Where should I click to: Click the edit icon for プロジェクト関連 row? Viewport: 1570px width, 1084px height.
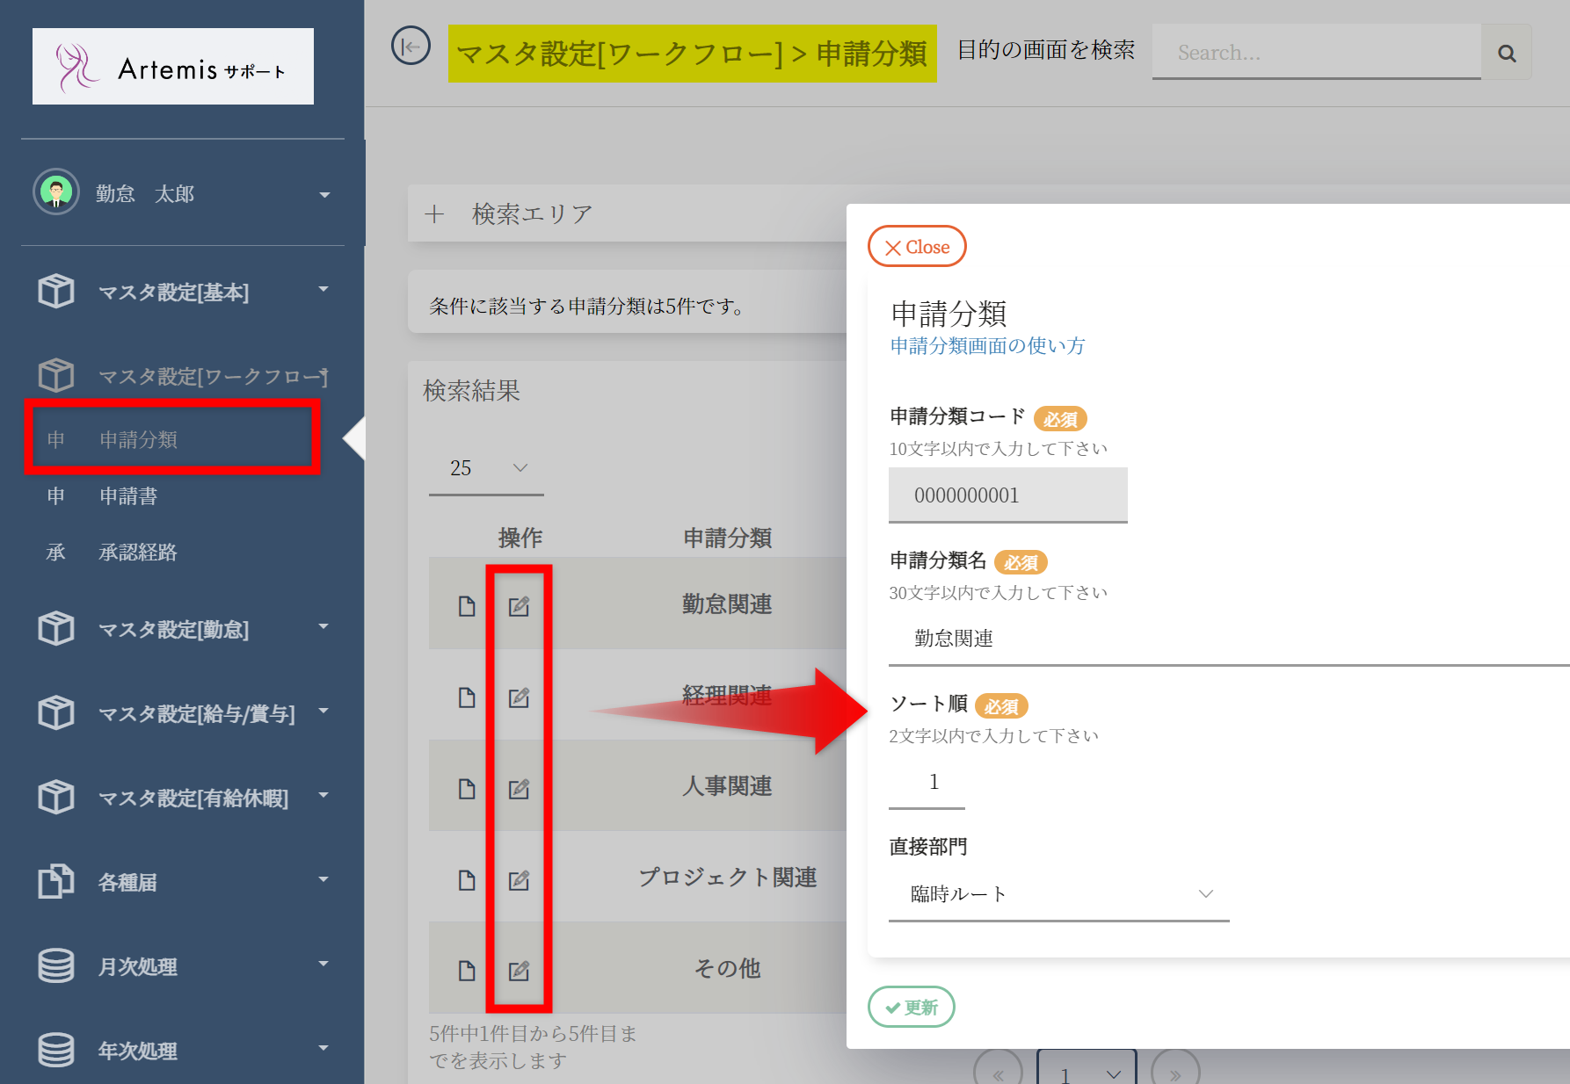tap(519, 880)
